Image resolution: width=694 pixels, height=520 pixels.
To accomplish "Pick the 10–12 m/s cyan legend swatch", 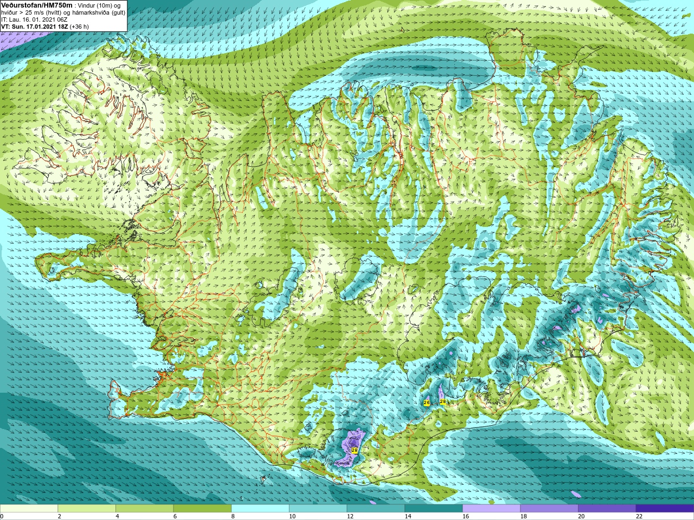I will (318, 509).
